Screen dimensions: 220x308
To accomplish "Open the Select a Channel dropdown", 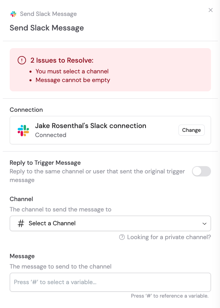I will pos(110,223).
